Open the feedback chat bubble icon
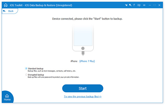Image resolution: width=165 pixels, height=105 pixels. tap(139, 5)
